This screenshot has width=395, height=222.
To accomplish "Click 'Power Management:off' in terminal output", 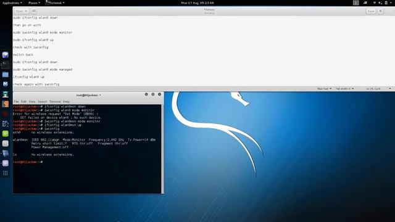I will [50, 147].
